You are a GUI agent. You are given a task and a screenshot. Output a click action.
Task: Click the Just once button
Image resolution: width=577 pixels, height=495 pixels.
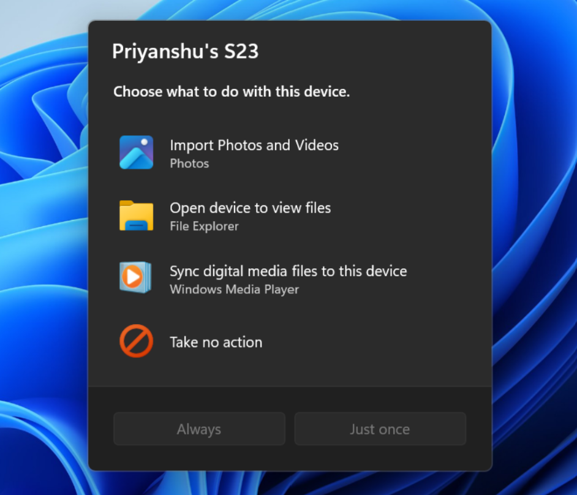pyautogui.click(x=380, y=429)
